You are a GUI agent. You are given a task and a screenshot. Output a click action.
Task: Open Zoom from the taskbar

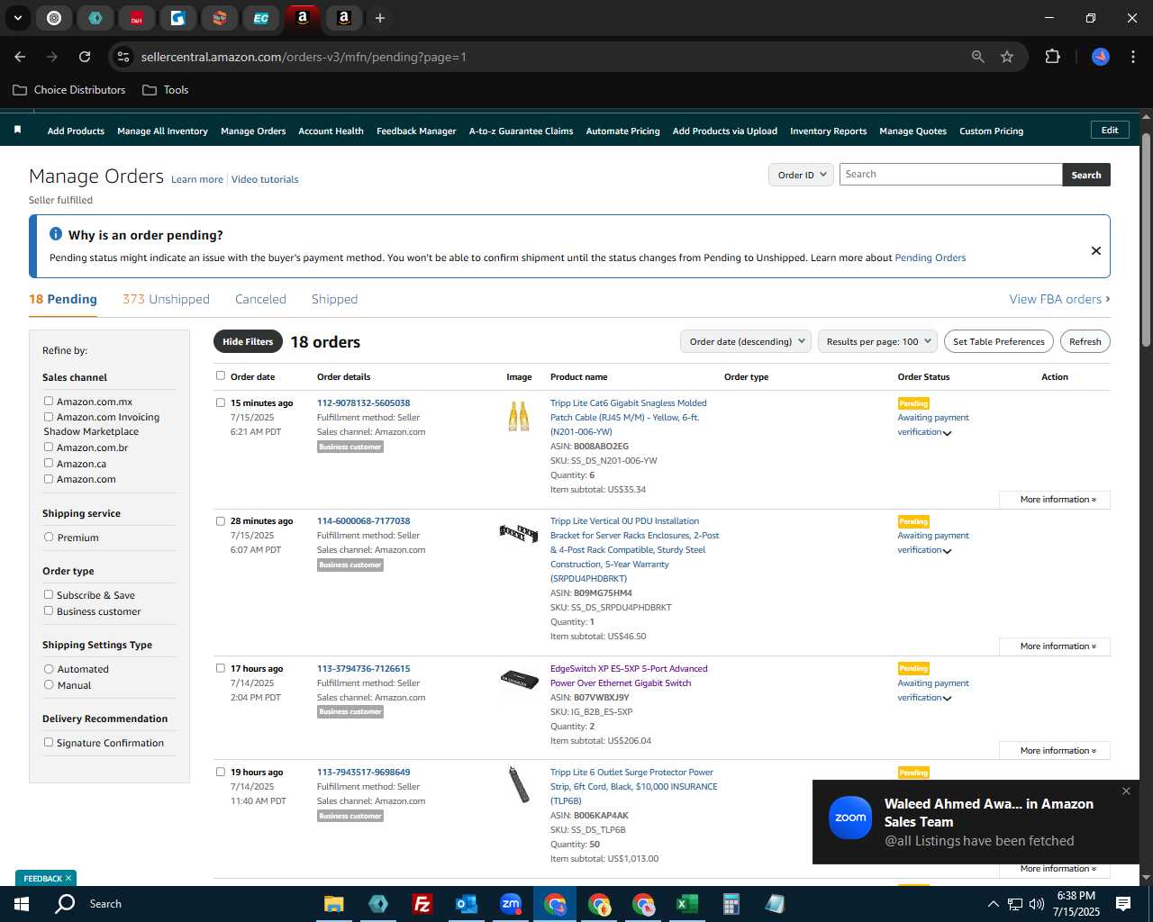click(x=511, y=904)
